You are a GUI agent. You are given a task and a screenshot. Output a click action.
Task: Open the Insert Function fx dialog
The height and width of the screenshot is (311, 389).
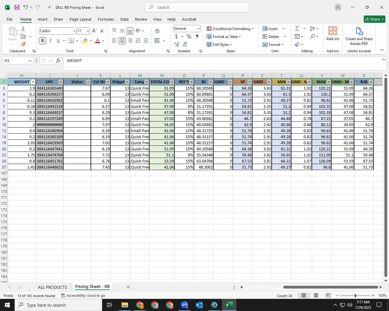[x=58, y=60]
